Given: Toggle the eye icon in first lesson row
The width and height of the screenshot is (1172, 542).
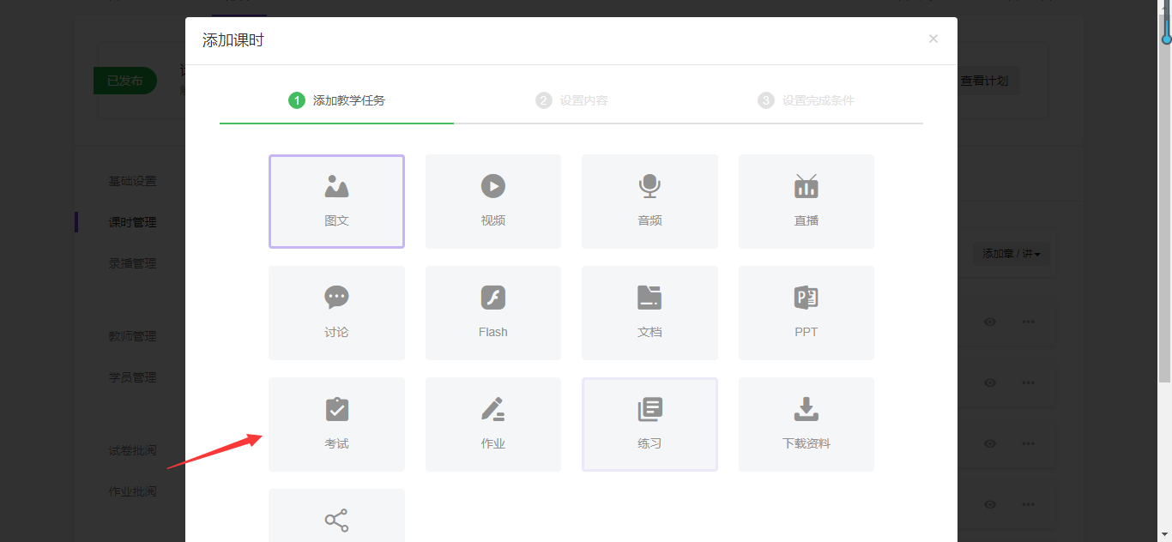Looking at the screenshot, I should (990, 322).
